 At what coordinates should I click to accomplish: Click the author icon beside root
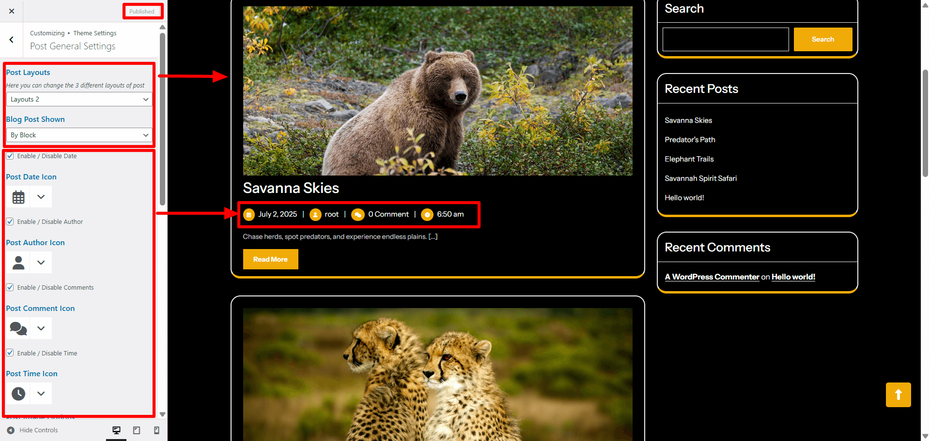[x=315, y=214]
